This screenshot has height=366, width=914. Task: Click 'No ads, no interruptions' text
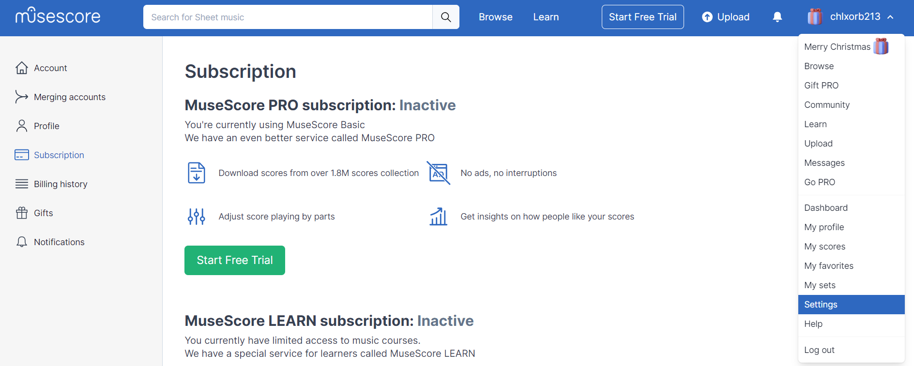pyautogui.click(x=508, y=173)
